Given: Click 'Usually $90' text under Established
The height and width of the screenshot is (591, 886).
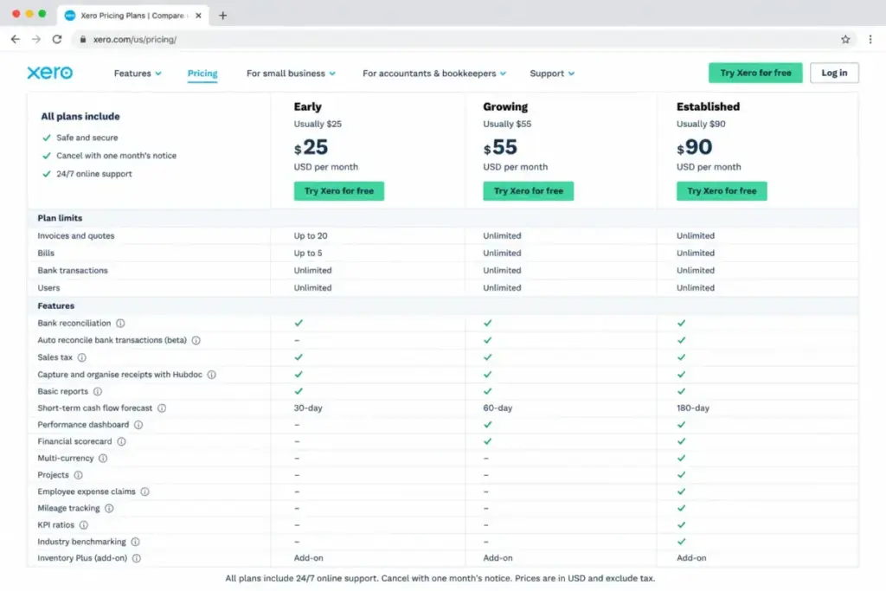Looking at the screenshot, I should click(x=701, y=124).
